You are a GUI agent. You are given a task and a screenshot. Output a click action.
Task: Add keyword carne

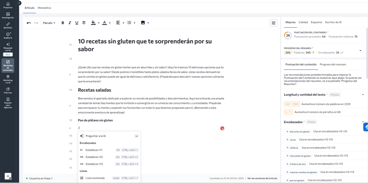click(x=290, y=140)
